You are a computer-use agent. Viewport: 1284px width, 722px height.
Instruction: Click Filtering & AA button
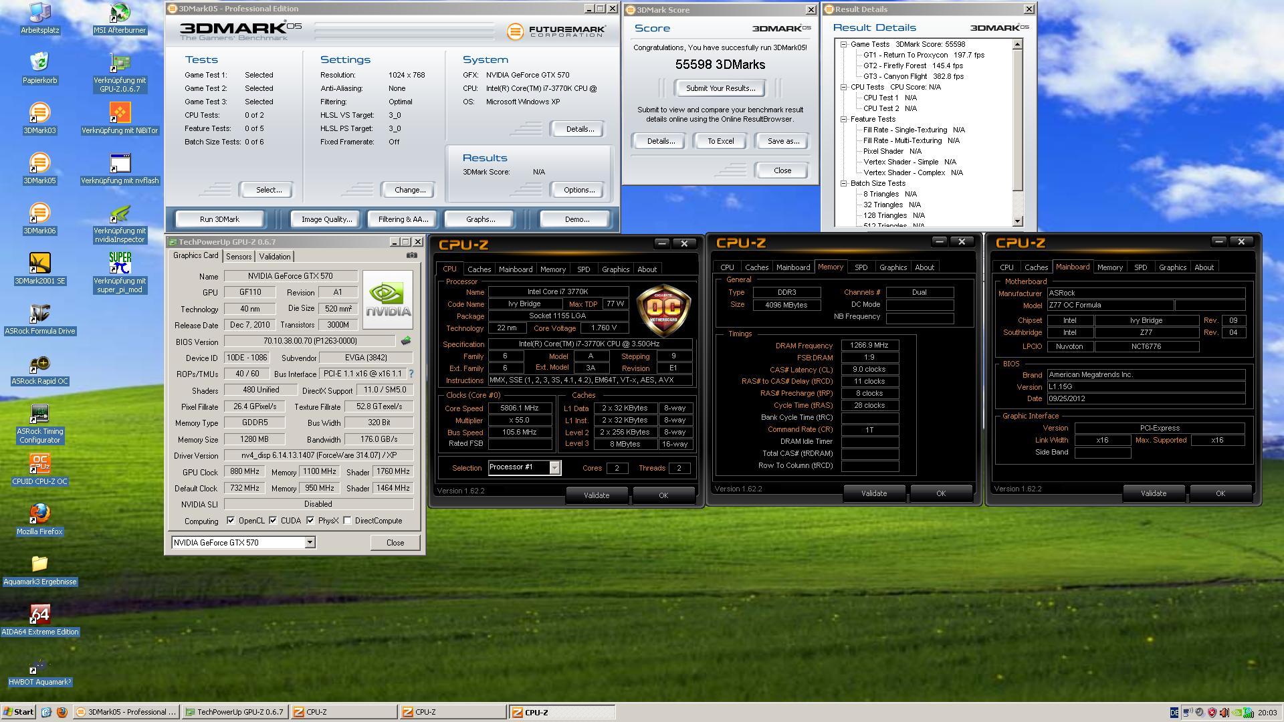click(x=403, y=219)
